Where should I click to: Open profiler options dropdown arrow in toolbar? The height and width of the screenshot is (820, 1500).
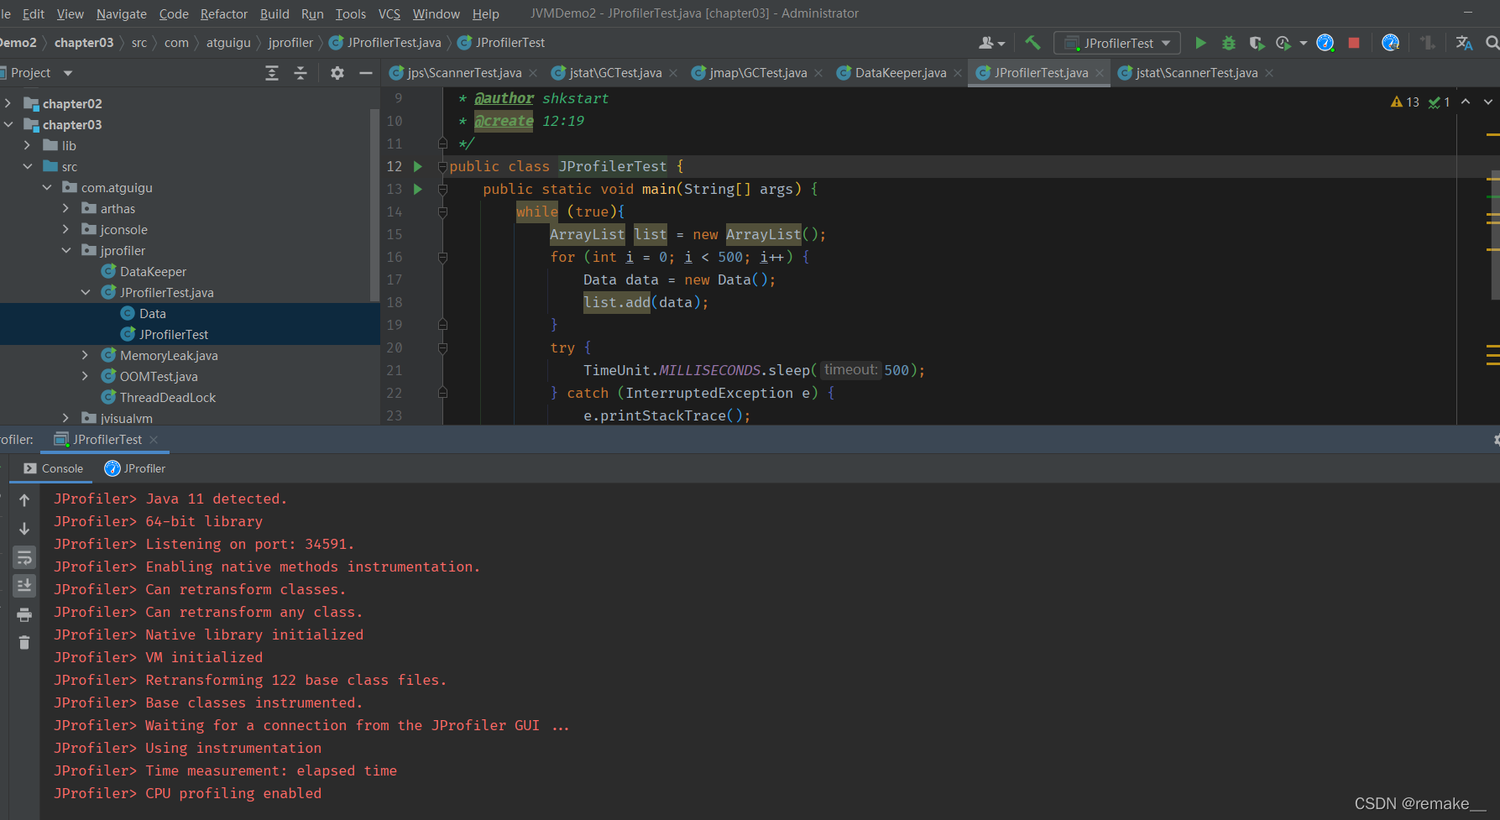pyautogui.click(x=1303, y=43)
